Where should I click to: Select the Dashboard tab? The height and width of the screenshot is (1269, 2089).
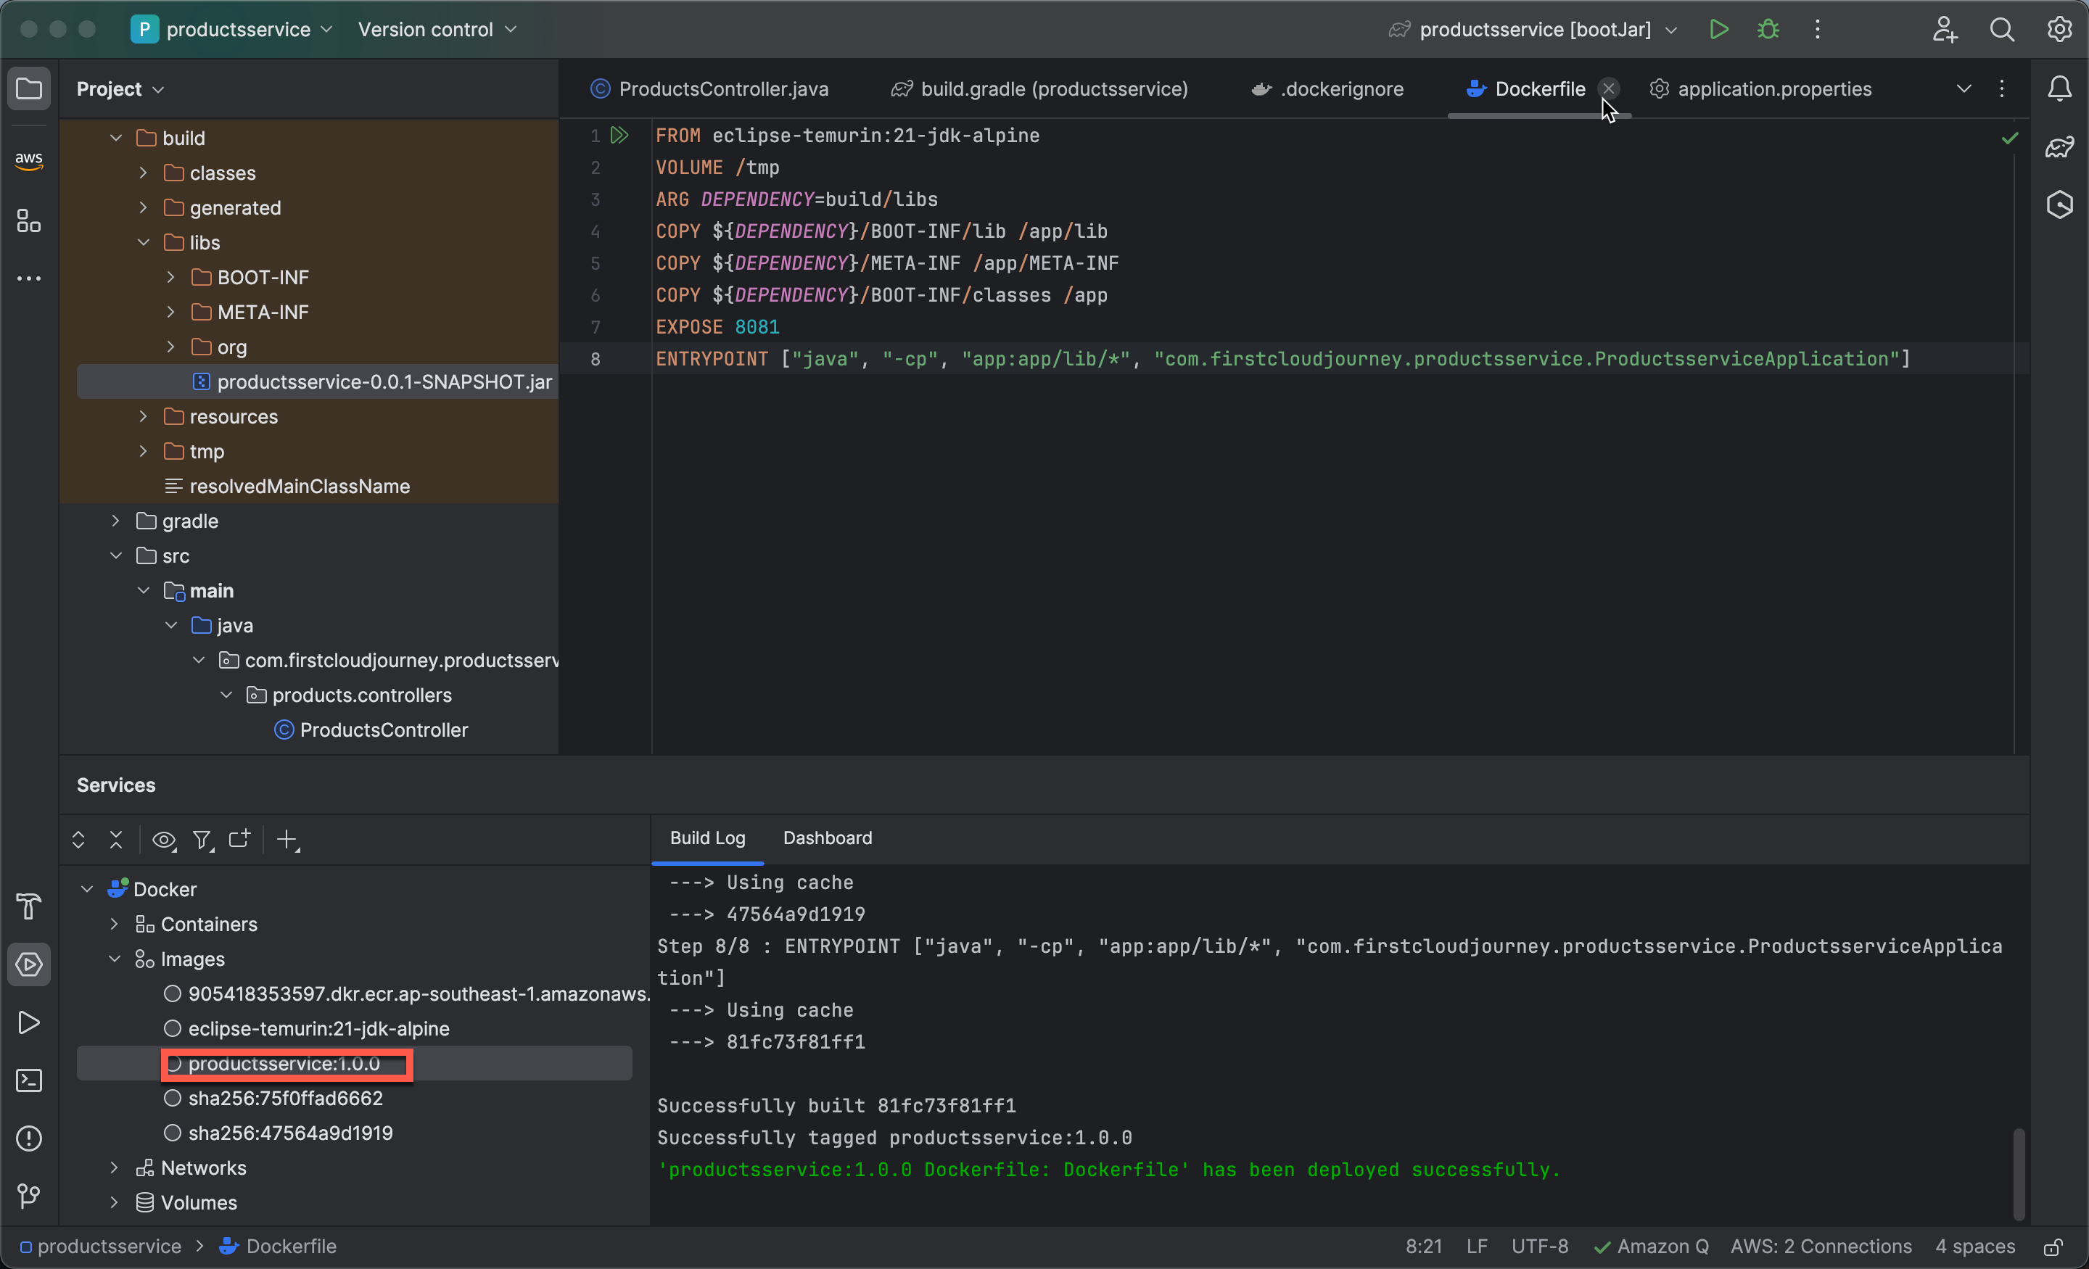click(x=828, y=838)
